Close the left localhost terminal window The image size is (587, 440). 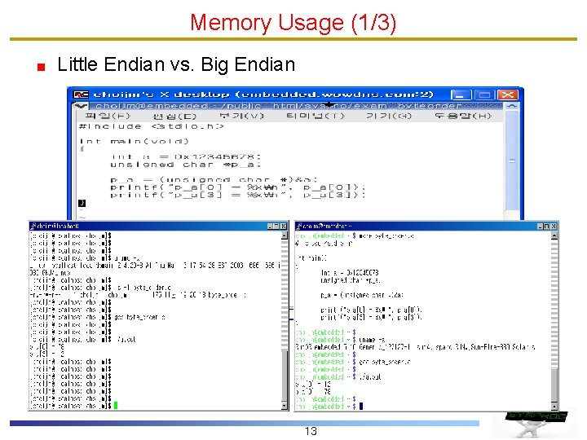[x=284, y=226]
